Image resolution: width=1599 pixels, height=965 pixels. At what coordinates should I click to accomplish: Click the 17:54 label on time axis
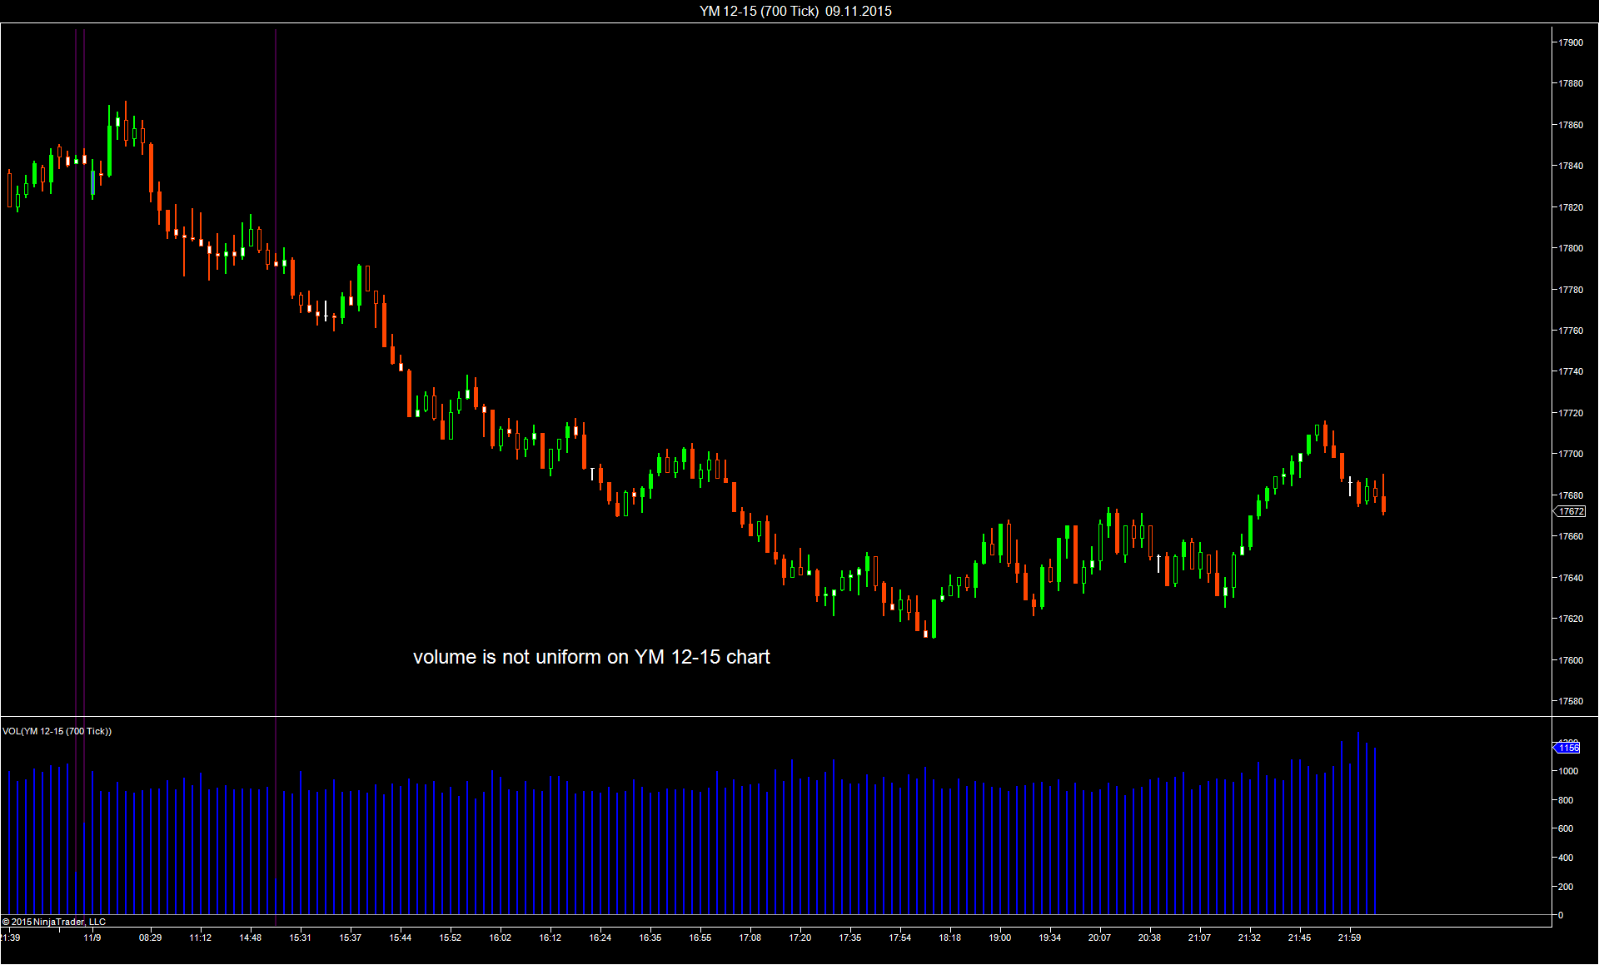[x=899, y=938]
